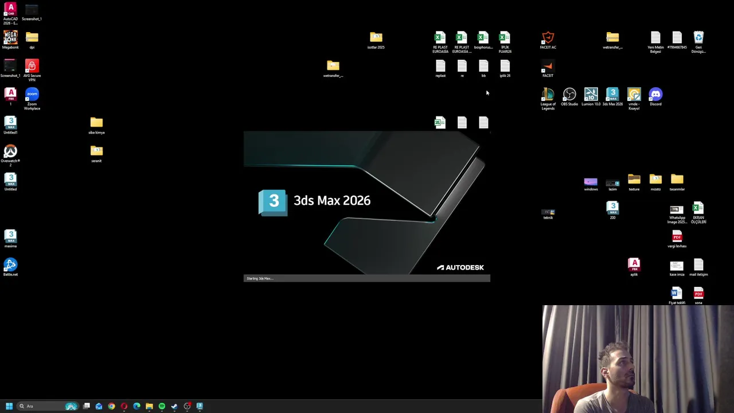734x413 pixels.
Task: Open the Recycle Bin (Geri Dönüşüm)
Action: click(x=698, y=42)
